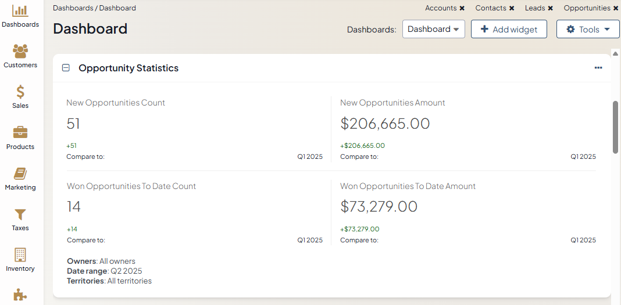Open the Dashboard selector dropdown
The image size is (621, 305).
[x=433, y=29]
